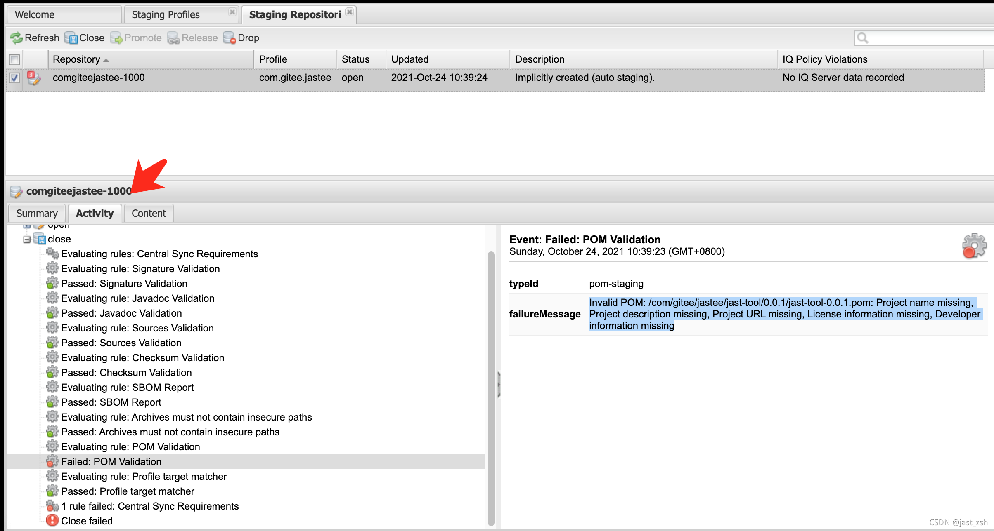The width and height of the screenshot is (994, 531).
Task: Click the Drop repository icon
Action: click(229, 38)
